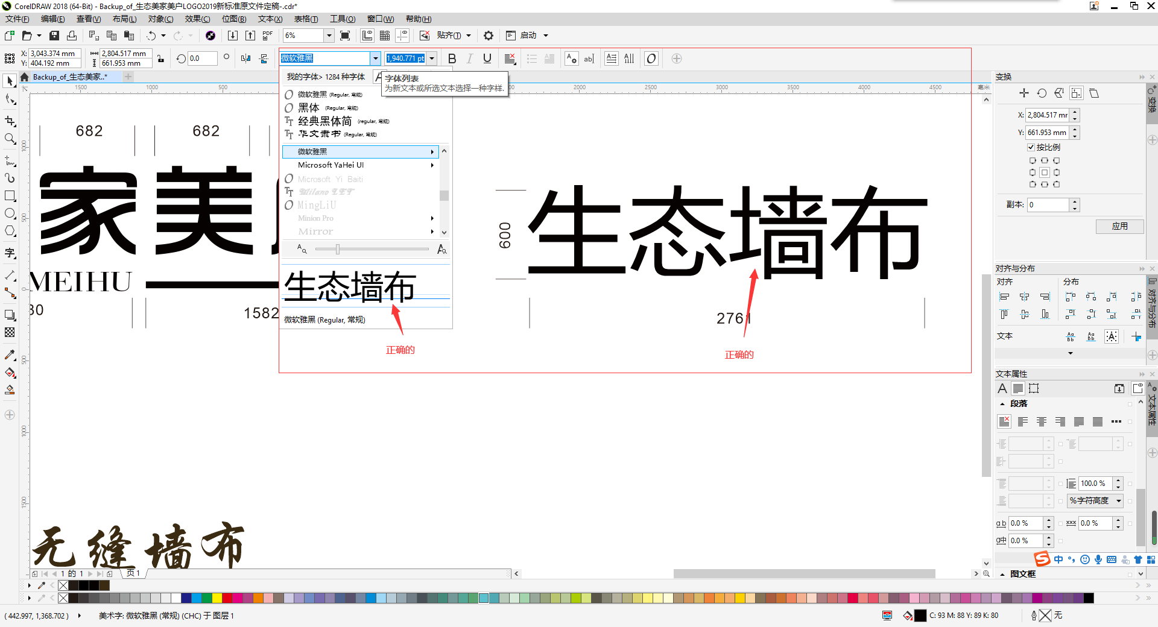Adjust the font preview size slider
This screenshot has height=627, width=1158.
pos(338,249)
